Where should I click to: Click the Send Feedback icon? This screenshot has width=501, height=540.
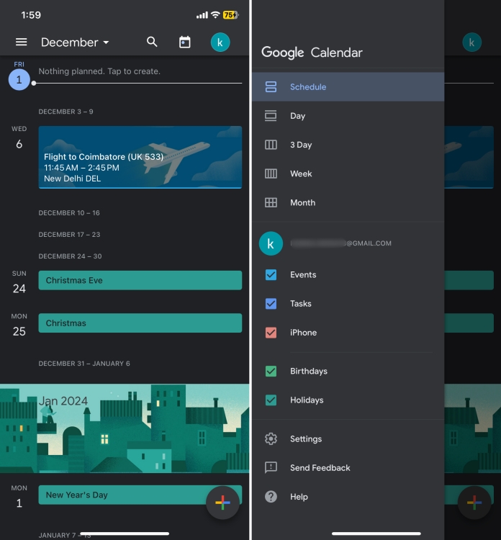click(271, 468)
